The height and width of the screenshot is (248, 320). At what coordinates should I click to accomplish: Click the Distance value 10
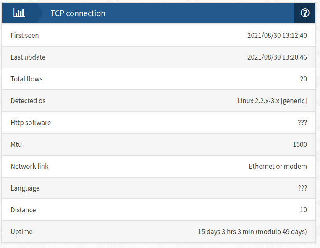pyautogui.click(x=303, y=210)
